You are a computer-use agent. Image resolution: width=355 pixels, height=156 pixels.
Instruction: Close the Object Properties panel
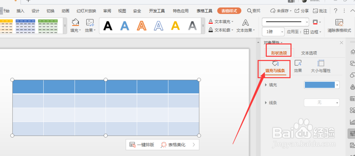342,43
